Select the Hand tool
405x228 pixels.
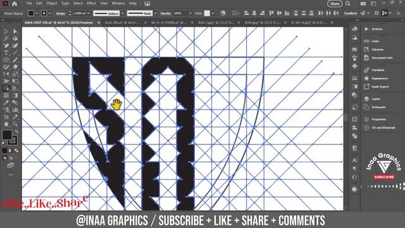click(6, 124)
